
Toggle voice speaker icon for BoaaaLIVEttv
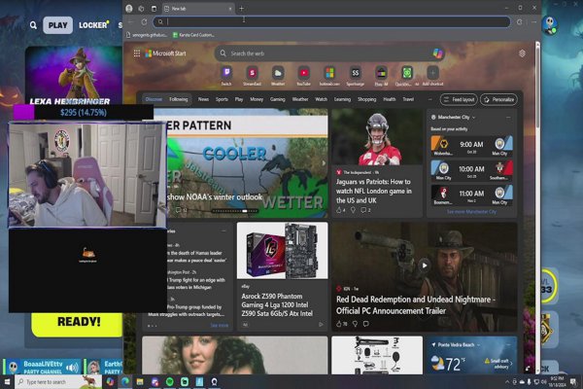tap(72, 368)
